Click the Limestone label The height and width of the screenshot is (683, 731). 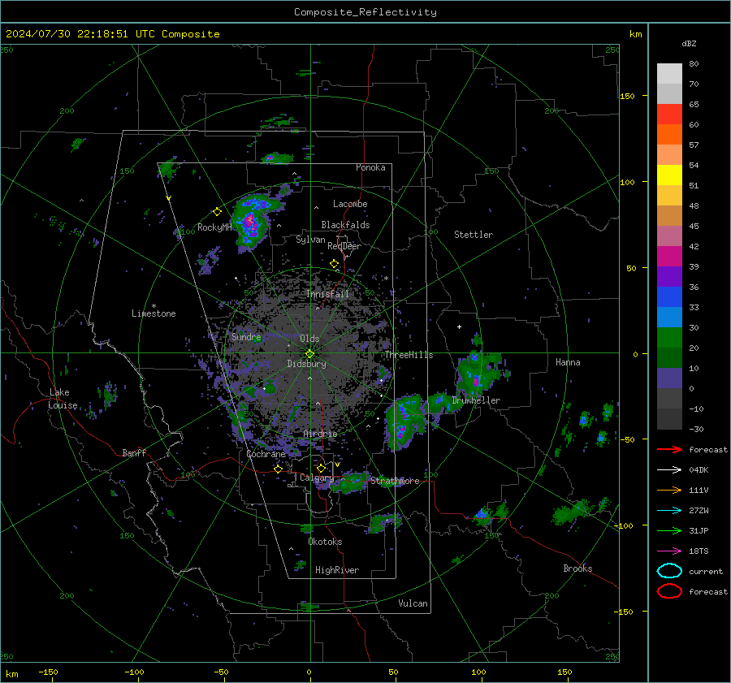(154, 313)
